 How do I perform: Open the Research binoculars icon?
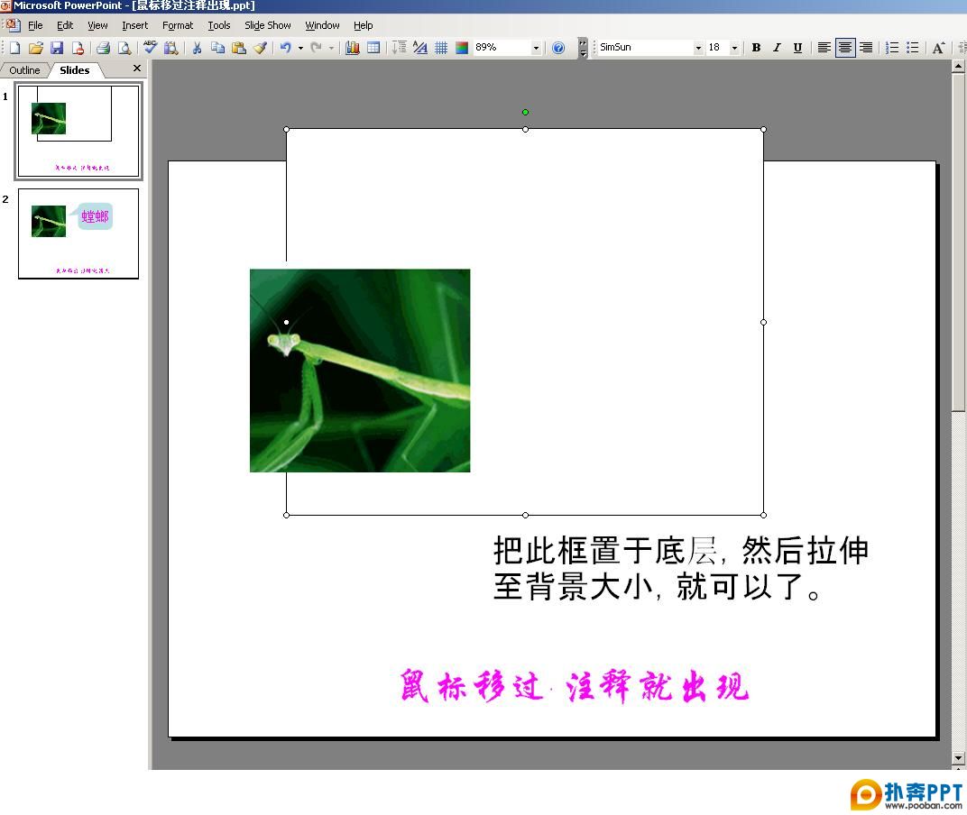click(x=170, y=48)
